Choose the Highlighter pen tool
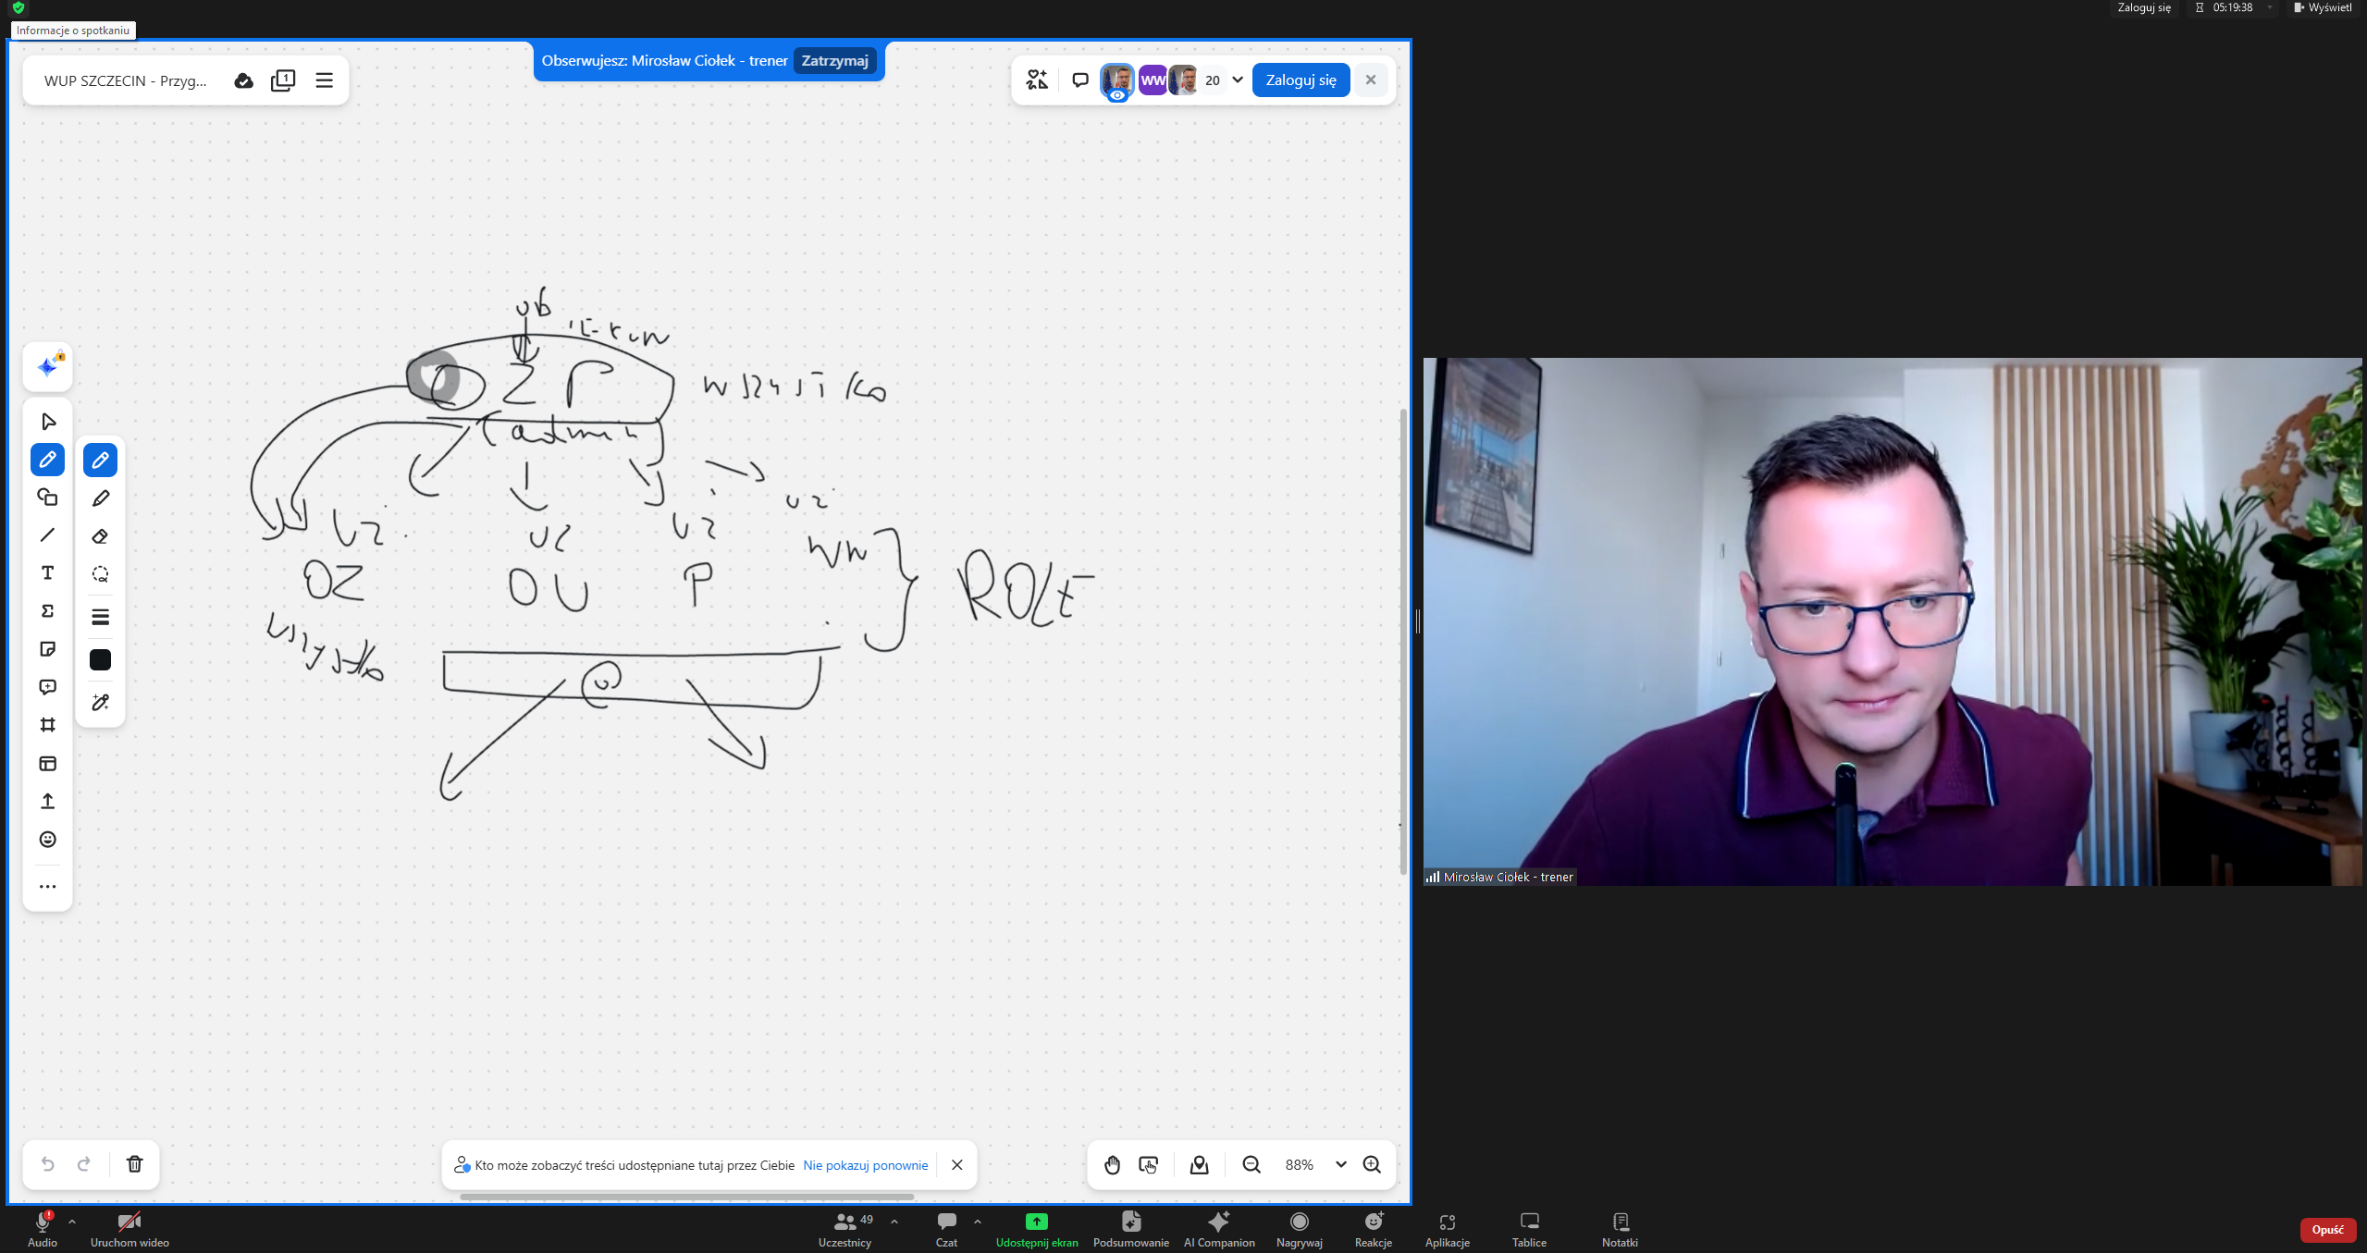Viewport: 2367px width, 1253px height. 100,498
